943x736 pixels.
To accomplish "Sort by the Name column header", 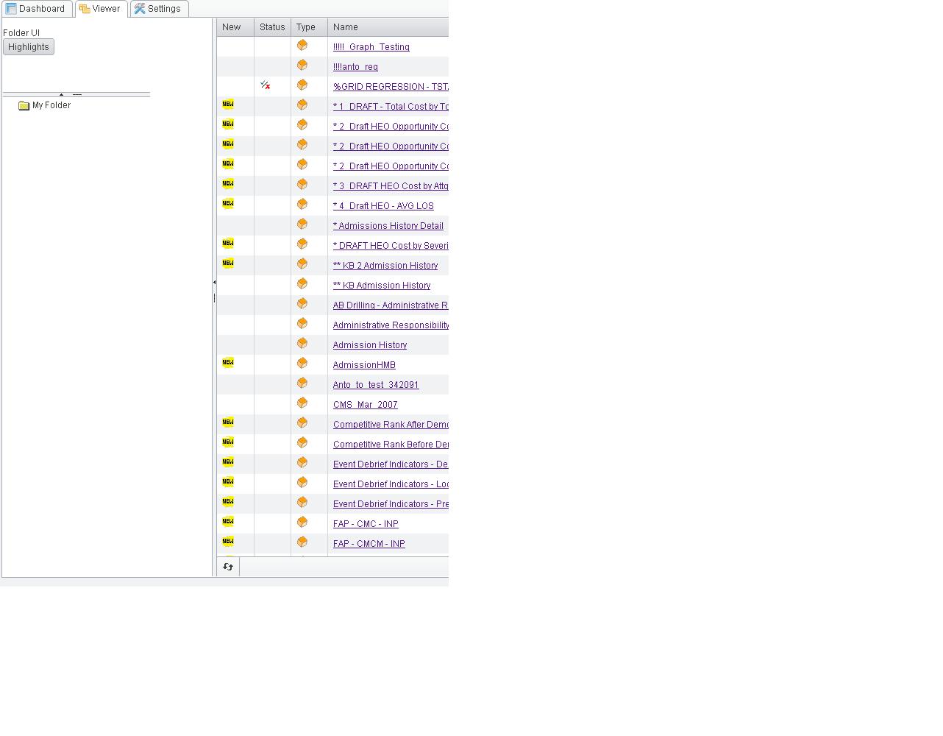I will (346, 27).
